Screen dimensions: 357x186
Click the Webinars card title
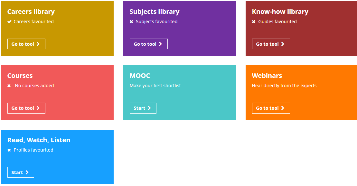click(x=267, y=76)
